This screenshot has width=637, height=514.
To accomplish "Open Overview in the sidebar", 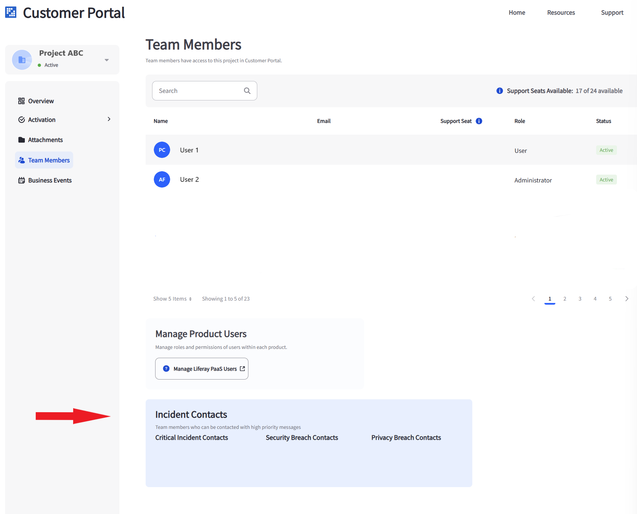I will click(41, 101).
